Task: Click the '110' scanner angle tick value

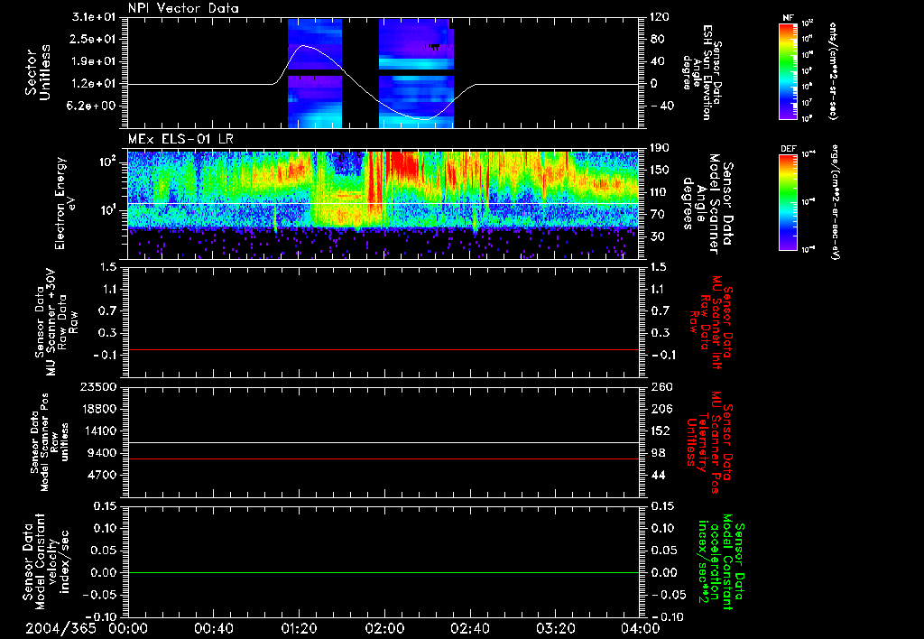Action: [x=660, y=192]
